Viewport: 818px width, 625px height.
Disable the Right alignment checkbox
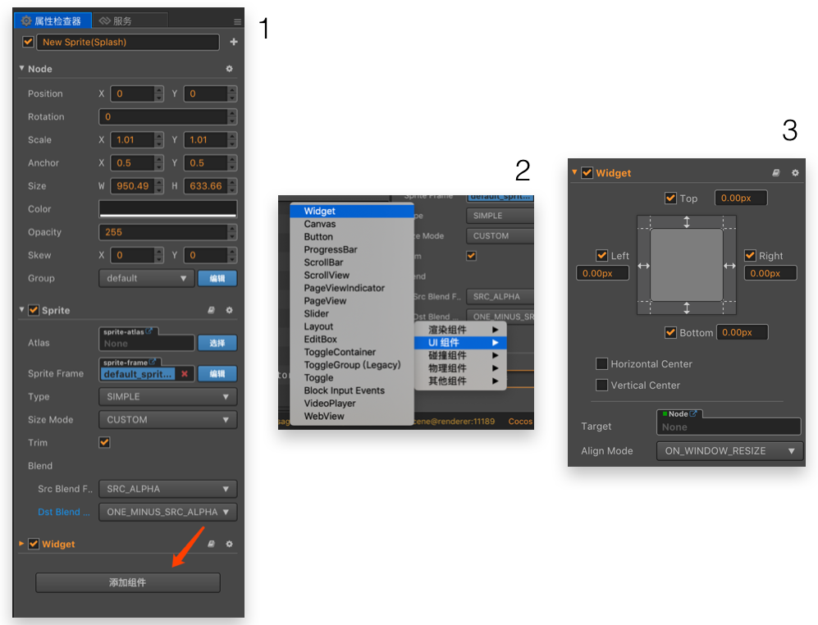[750, 255]
